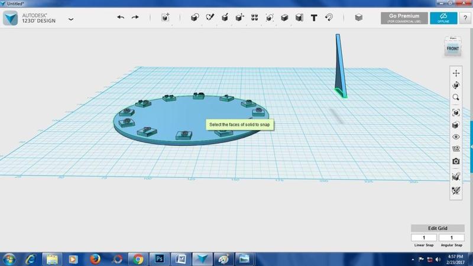473x266 pixels.
Task: Undo the last action
Action: (x=121, y=18)
